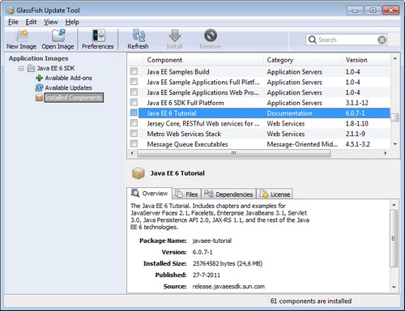Click the '61 components are installed' status text
The width and height of the screenshot is (405, 311).
311,300
